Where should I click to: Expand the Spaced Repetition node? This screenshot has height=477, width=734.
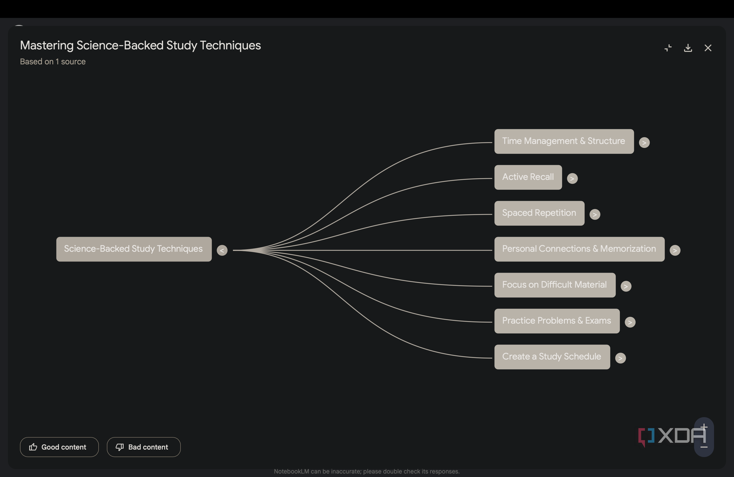(595, 214)
